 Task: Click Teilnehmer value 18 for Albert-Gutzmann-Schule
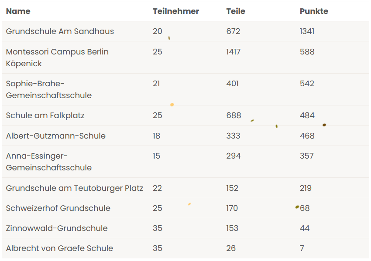click(156, 136)
